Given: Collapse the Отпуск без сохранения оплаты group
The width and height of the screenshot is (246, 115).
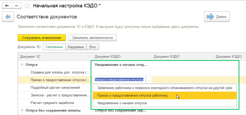Looking at the screenshot, I should 22,111.
